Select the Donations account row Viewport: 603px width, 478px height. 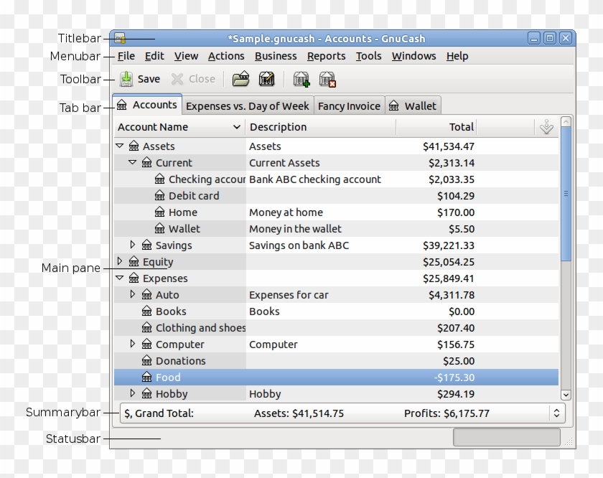click(180, 361)
